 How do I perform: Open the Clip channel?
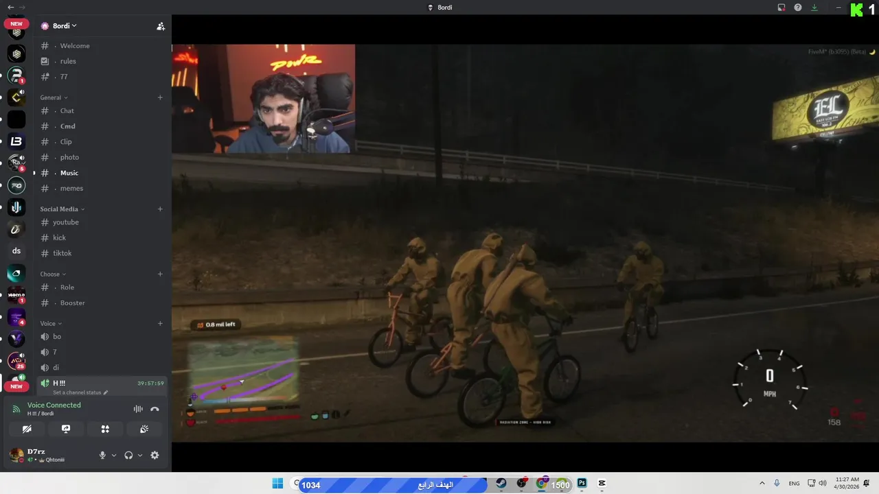[102, 142]
